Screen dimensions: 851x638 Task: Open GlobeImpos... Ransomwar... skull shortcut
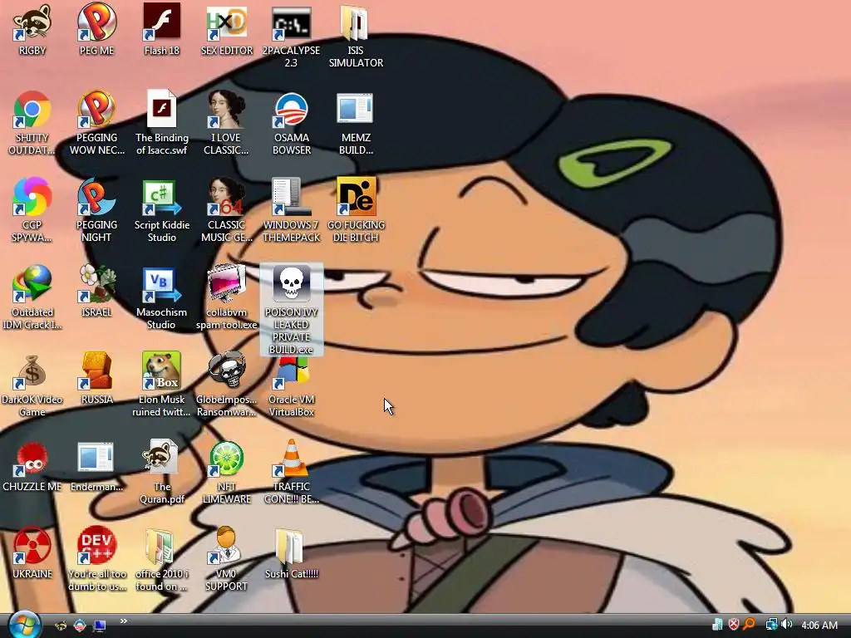pyautogui.click(x=227, y=371)
